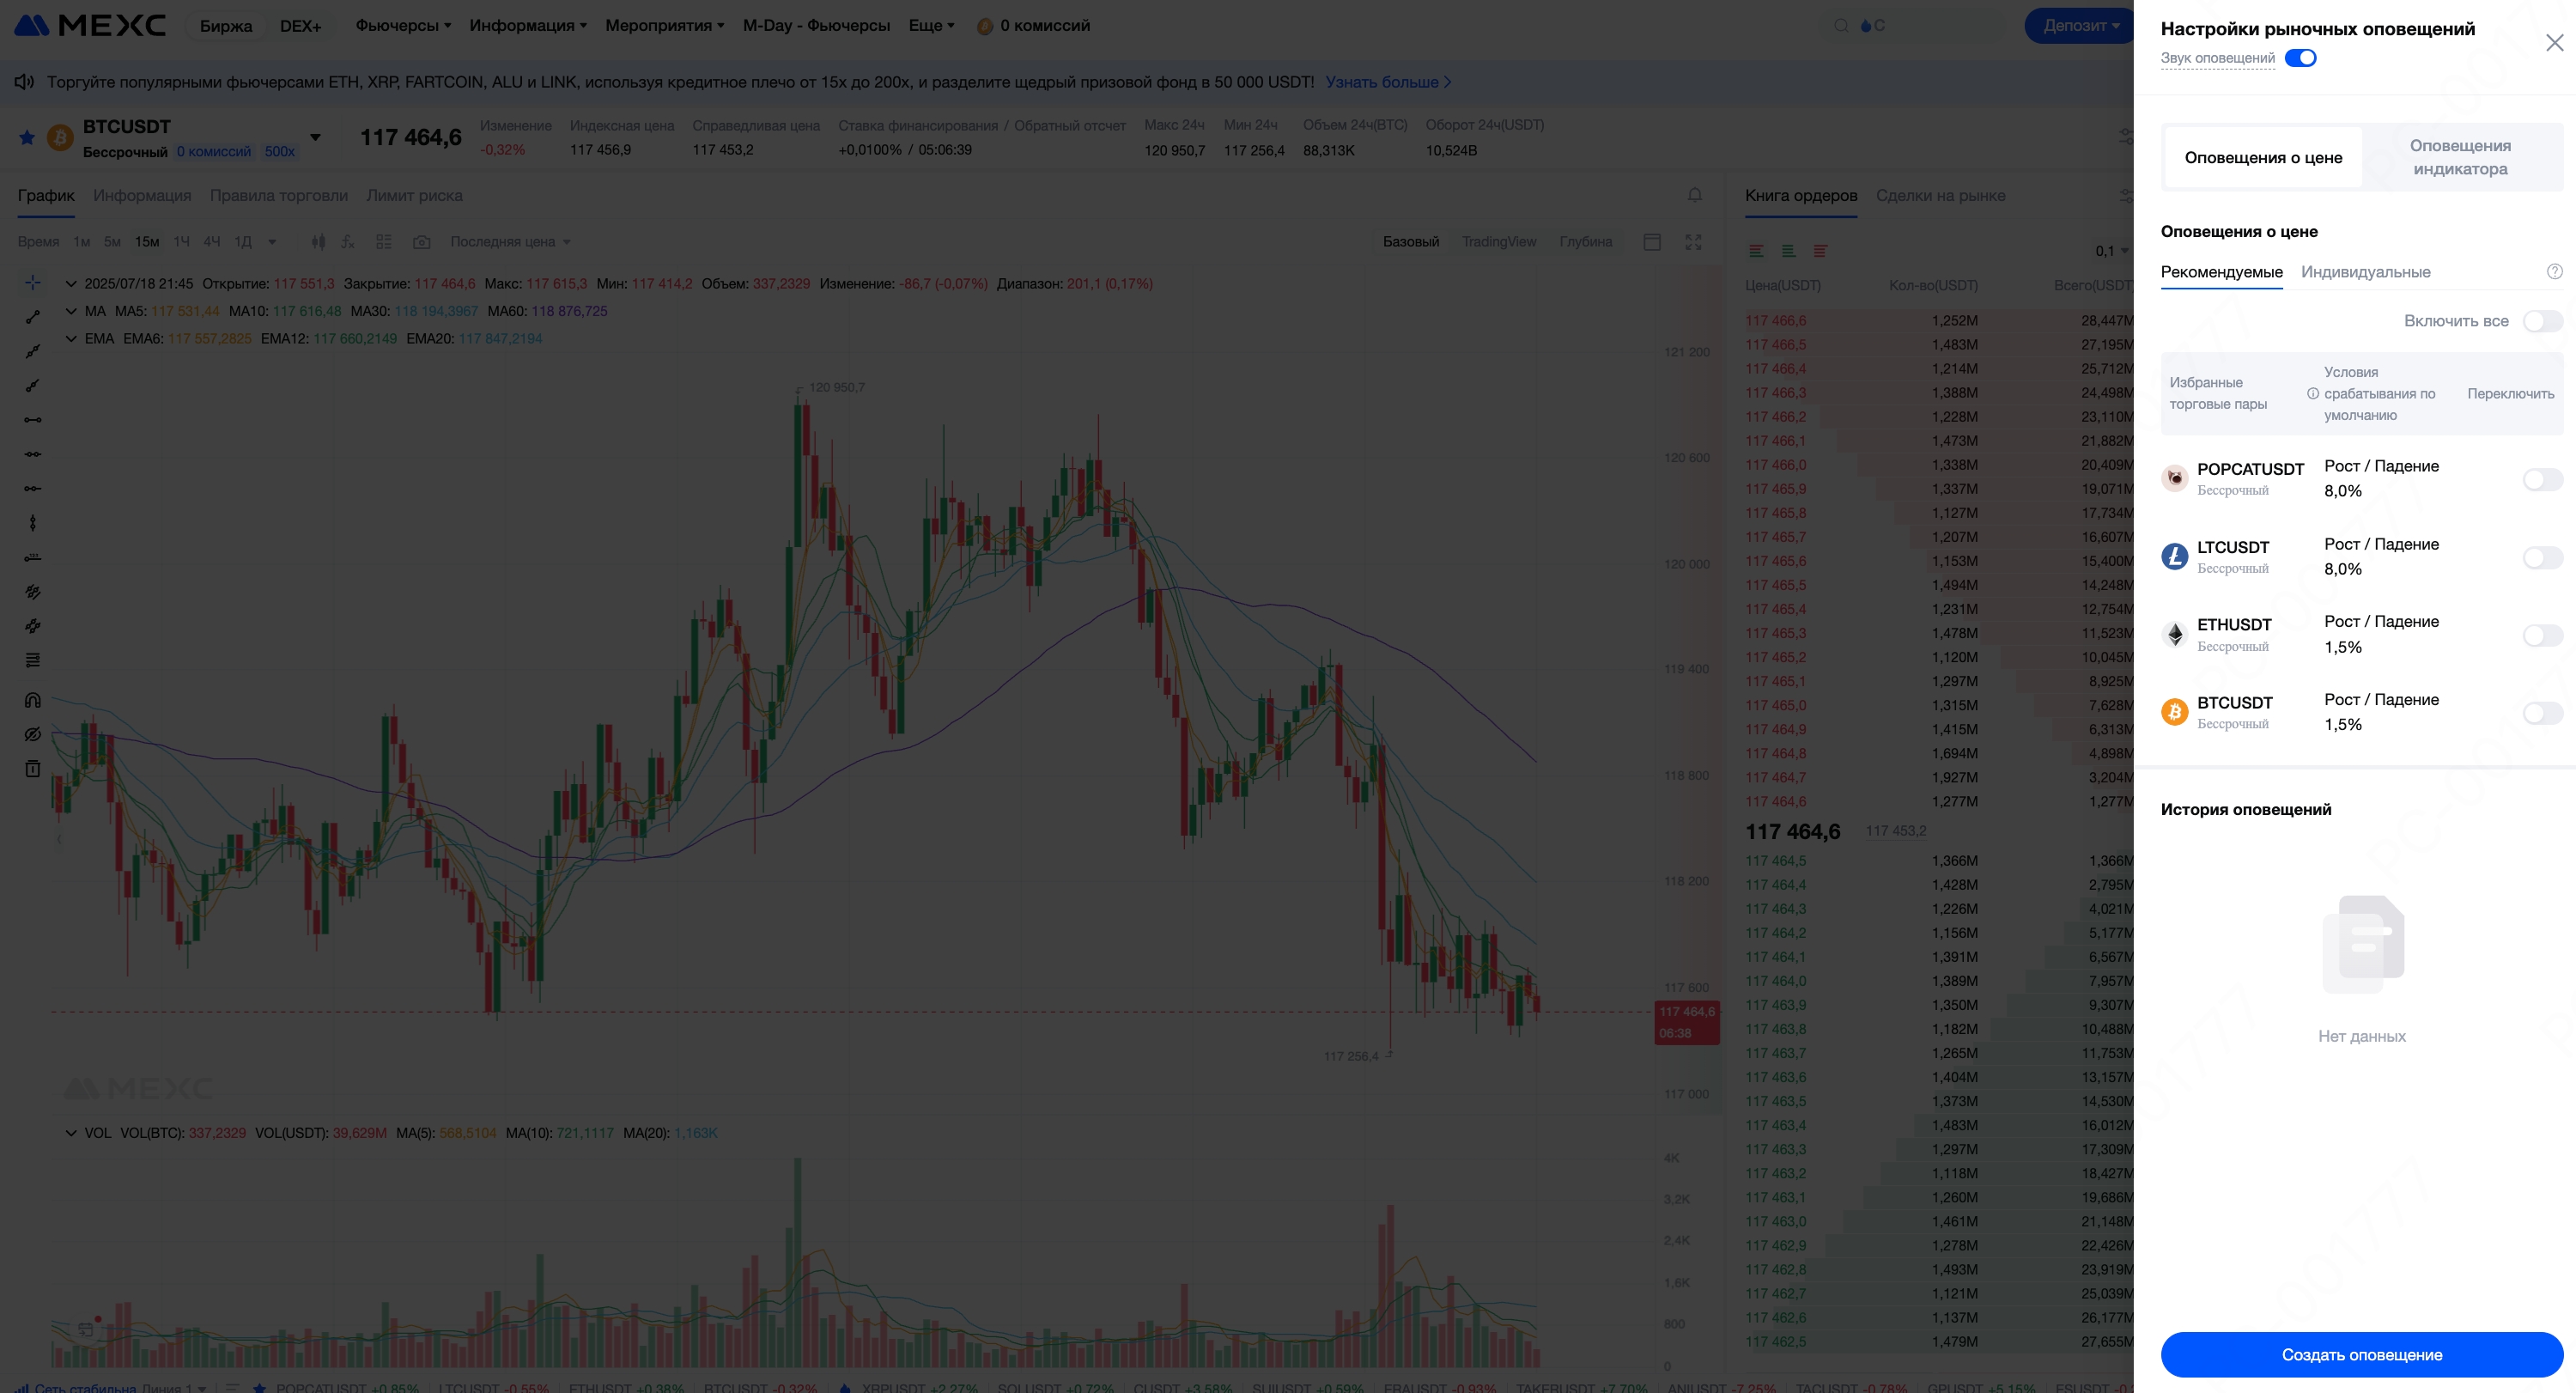Click the alert bell icon above chart
Viewport: 2576px width, 1393px height.
pos(1695,195)
